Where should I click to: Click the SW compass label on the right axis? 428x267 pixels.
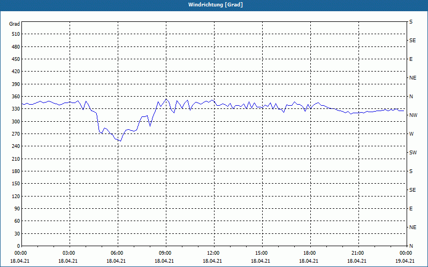pyautogui.click(x=413, y=153)
